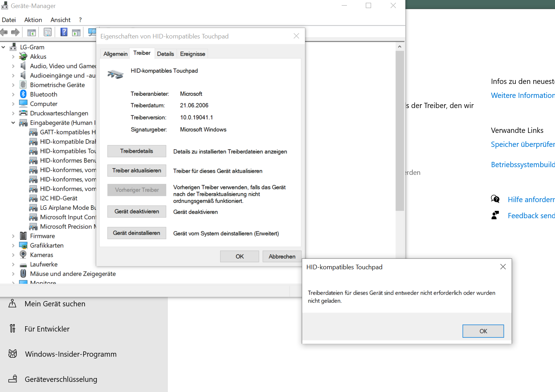The image size is (555, 392).
Task: Open the Weitere Informationen link
Action: click(523, 95)
